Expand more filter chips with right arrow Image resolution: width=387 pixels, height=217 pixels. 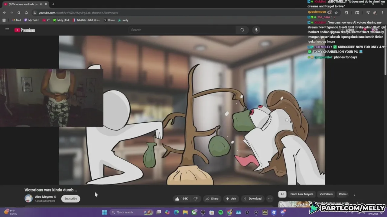pyautogui.click(x=354, y=194)
